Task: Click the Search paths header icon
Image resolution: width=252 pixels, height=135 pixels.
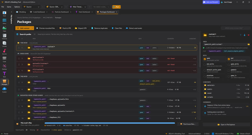Action: 17,34
